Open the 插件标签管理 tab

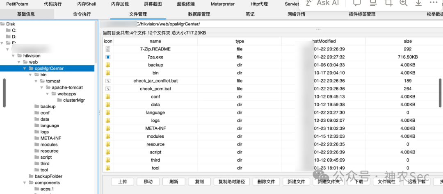pos(362,14)
